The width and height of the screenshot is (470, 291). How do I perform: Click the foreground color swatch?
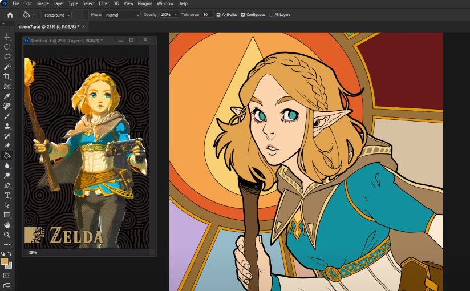[x=4, y=261]
